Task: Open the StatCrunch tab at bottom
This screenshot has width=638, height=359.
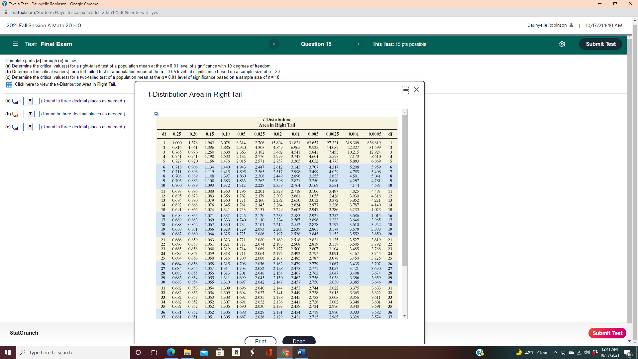Action: (24, 333)
